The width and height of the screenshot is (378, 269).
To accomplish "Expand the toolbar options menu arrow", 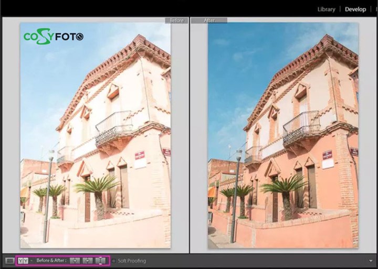I will coord(371,261).
